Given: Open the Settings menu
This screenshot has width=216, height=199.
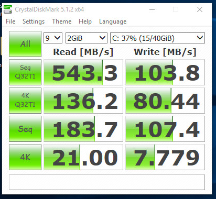Looking at the screenshot, I should [x=34, y=21].
